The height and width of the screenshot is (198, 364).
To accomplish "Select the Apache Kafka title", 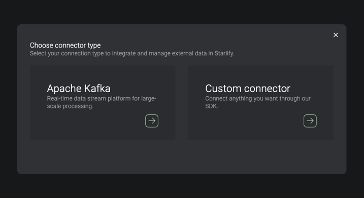I will pos(79,89).
